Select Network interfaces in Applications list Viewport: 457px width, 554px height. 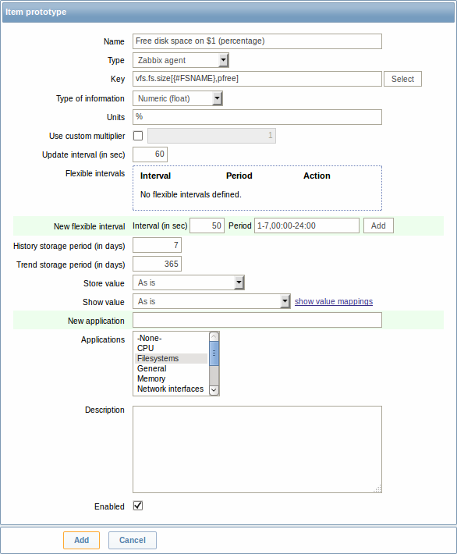pyautogui.click(x=171, y=389)
